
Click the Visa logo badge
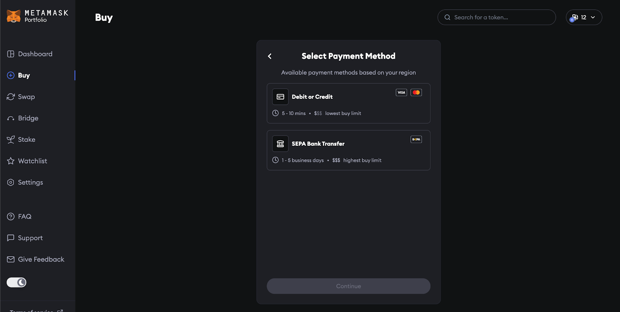tap(401, 93)
